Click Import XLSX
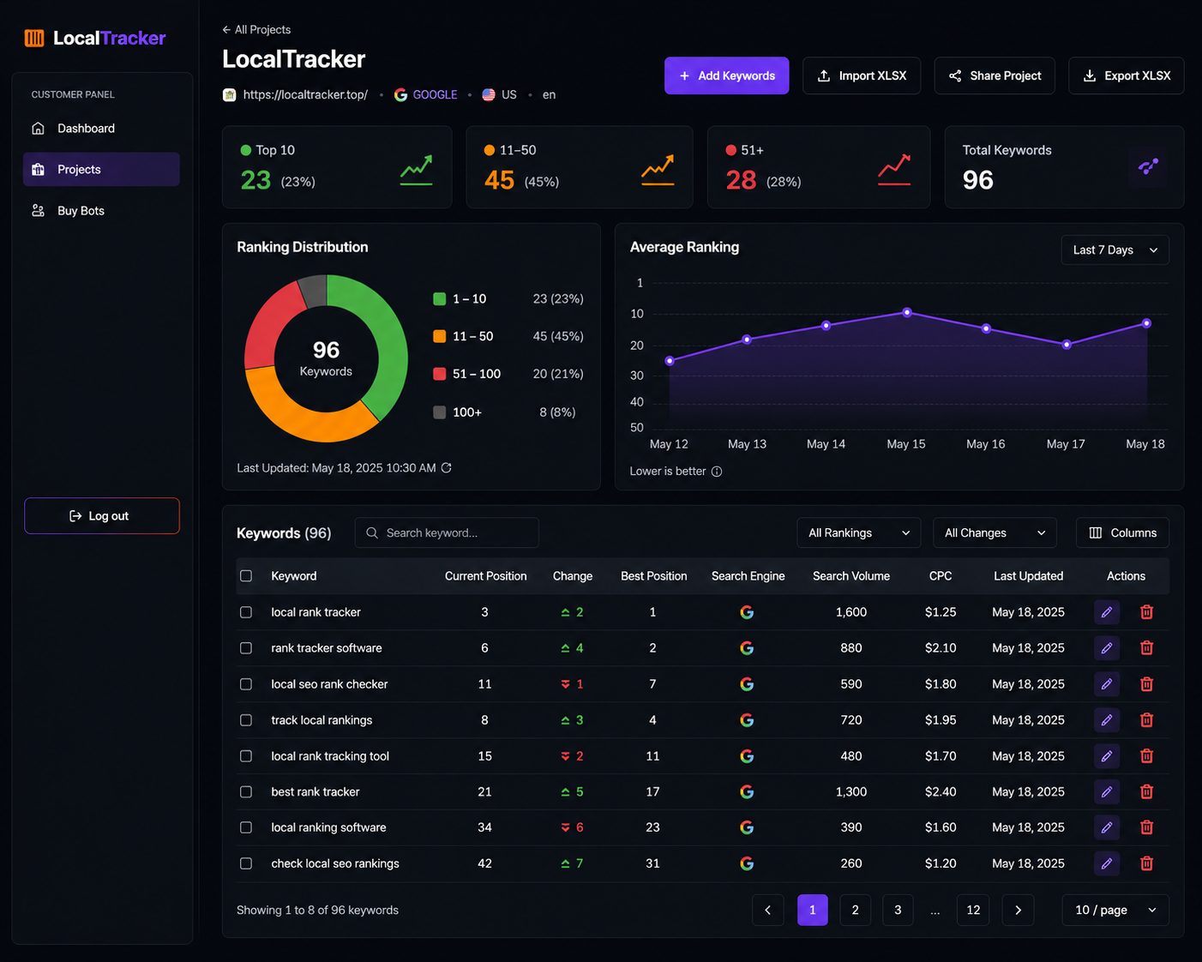The image size is (1202, 962). (861, 75)
